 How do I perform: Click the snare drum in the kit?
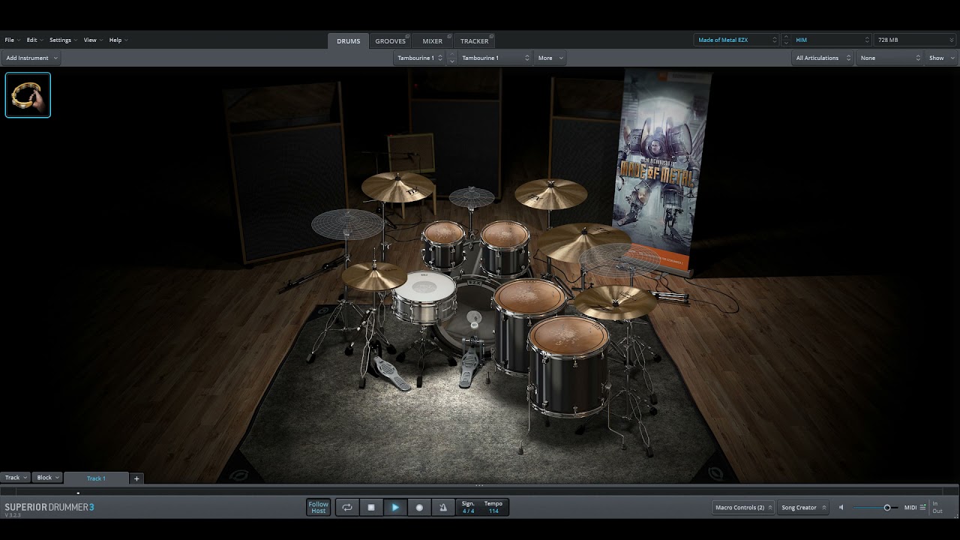point(424,296)
